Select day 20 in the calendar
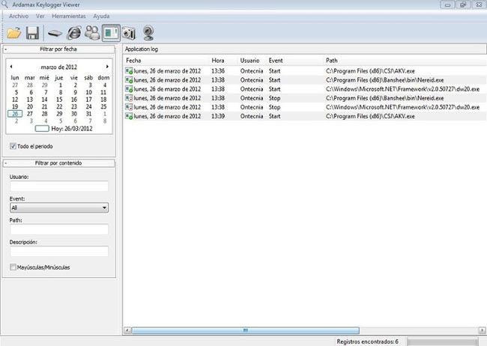This screenshot has height=346, width=487. click(x=30, y=106)
